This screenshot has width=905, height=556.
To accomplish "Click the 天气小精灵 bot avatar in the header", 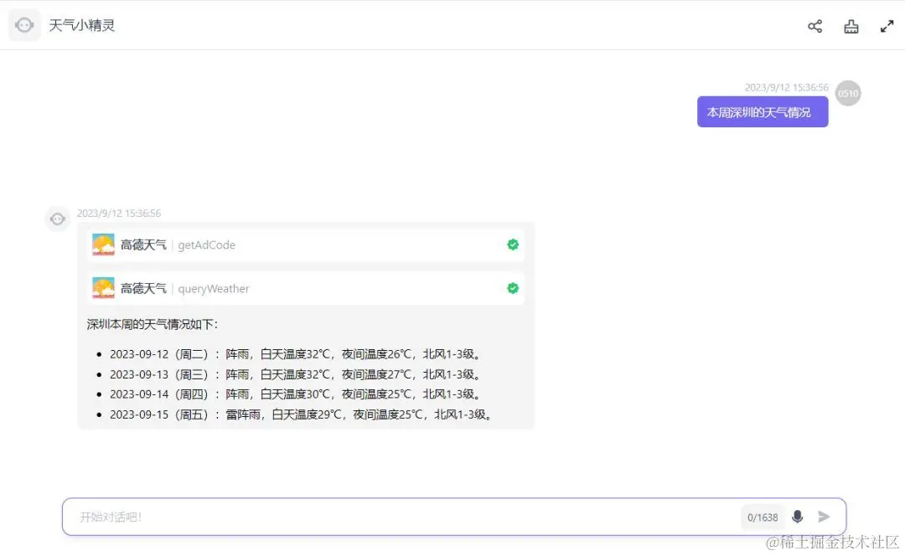I will (x=24, y=25).
